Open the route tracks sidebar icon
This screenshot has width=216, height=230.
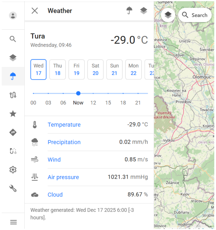[x=13, y=95]
